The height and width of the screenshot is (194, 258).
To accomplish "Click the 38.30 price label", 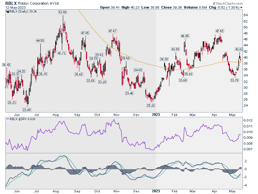I will (x=164, y=59).
